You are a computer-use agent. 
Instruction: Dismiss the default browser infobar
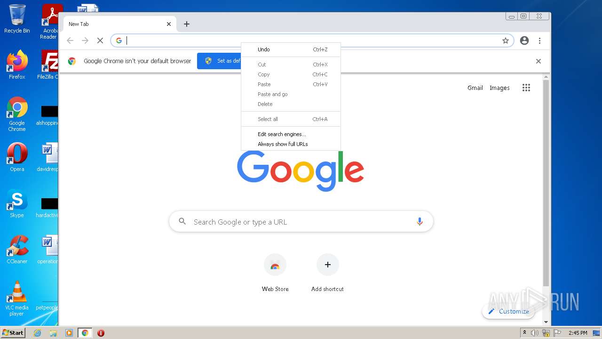(x=539, y=61)
